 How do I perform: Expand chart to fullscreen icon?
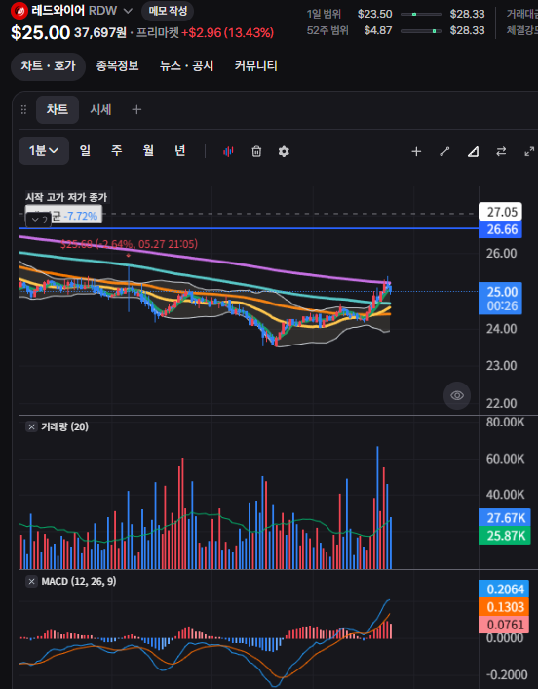[529, 151]
